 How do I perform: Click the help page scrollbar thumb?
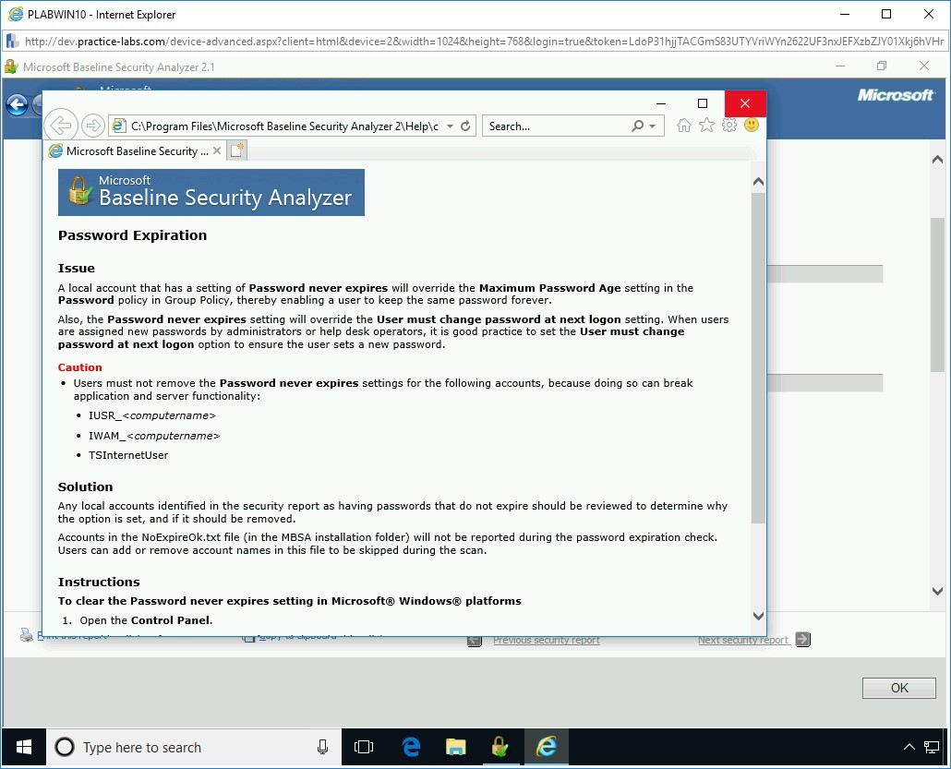click(758, 358)
